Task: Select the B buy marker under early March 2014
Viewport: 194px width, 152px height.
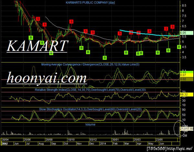Action: (x=126, y=52)
